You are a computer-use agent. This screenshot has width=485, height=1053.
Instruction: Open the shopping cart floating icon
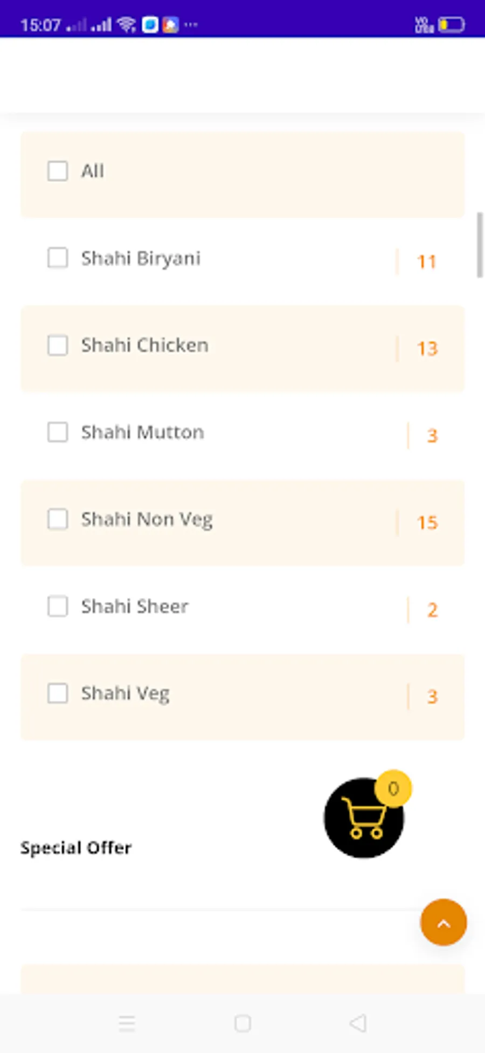[364, 817]
